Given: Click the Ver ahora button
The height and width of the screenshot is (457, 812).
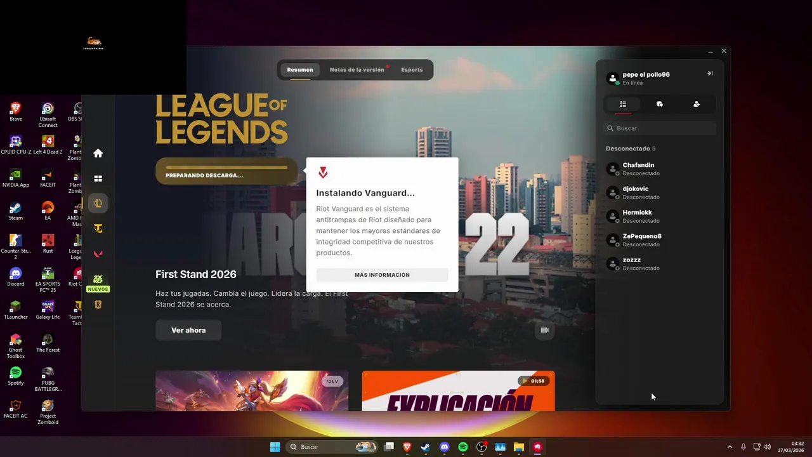Looking at the screenshot, I should [x=188, y=330].
